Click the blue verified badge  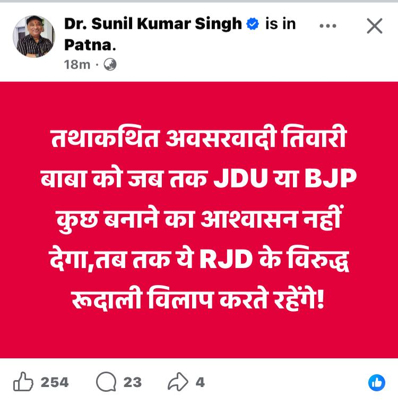point(253,24)
